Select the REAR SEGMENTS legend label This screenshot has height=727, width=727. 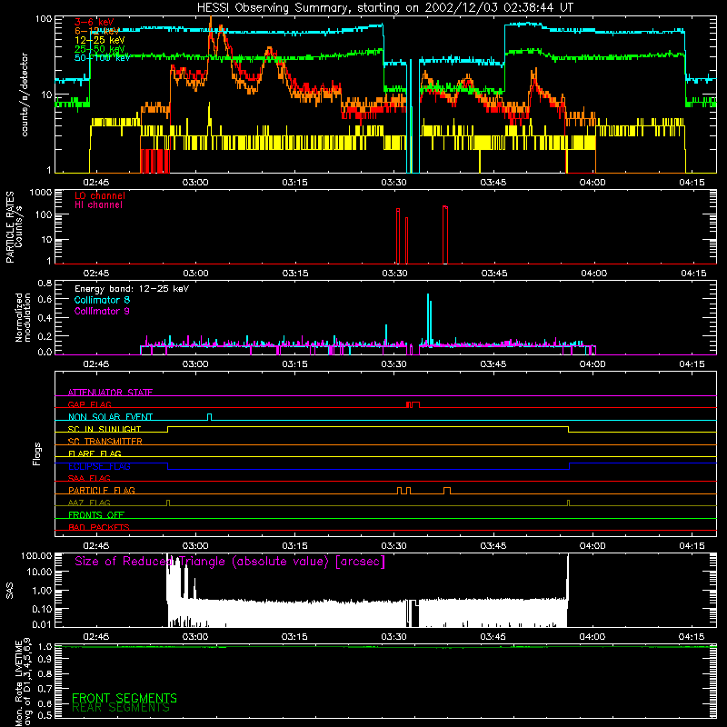pos(121,708)
